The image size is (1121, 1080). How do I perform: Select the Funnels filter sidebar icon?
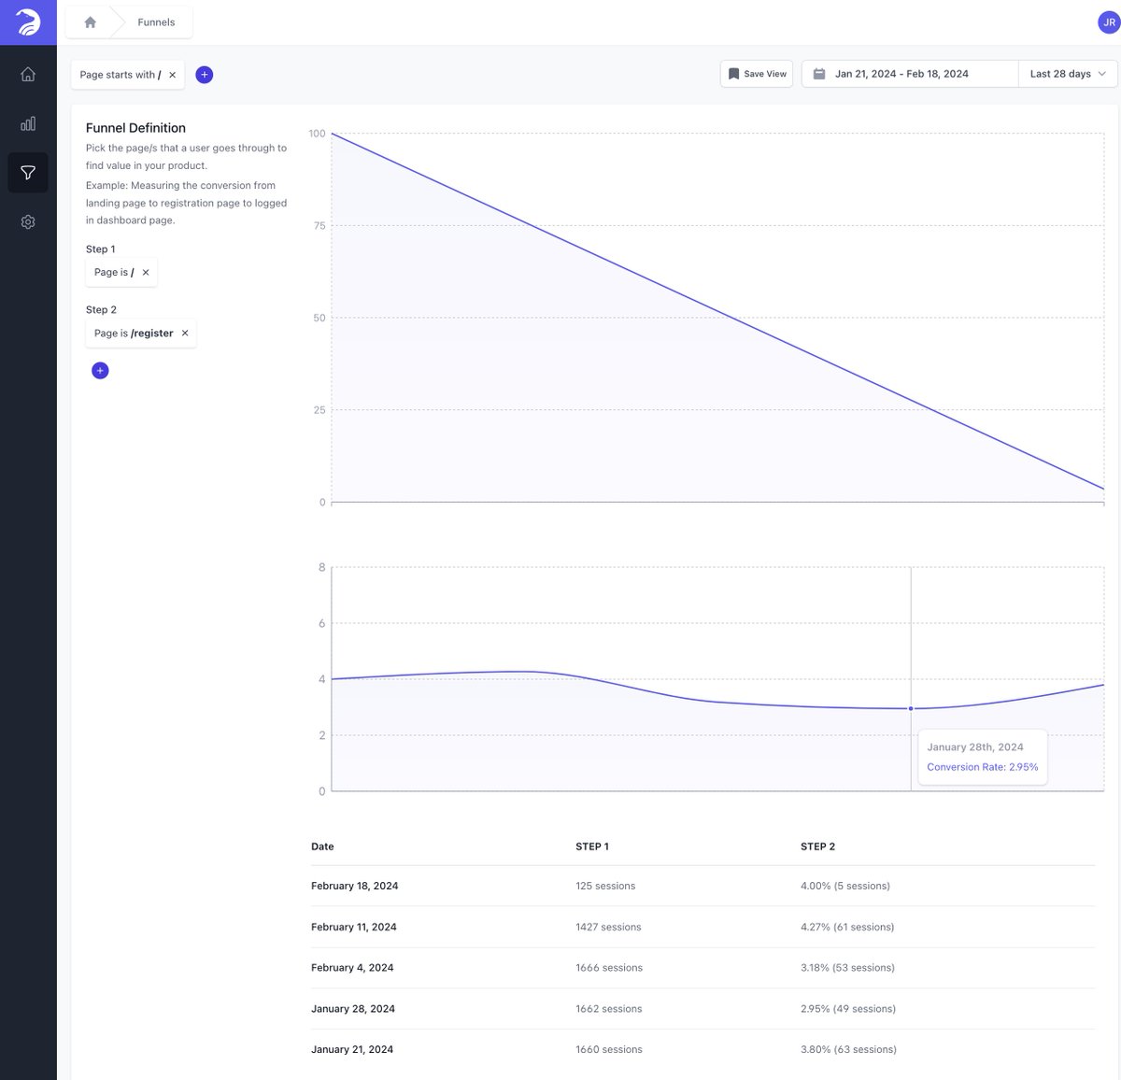pyautogui.click(x=28, y=173)
